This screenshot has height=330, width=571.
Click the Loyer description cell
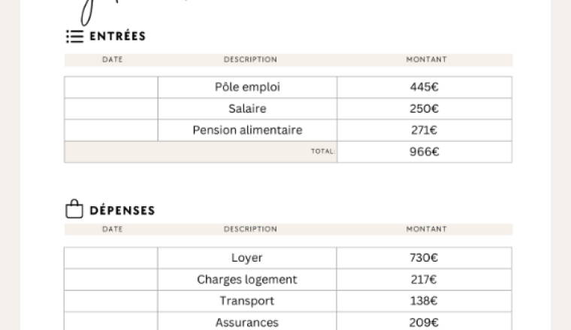click(247, 258)
